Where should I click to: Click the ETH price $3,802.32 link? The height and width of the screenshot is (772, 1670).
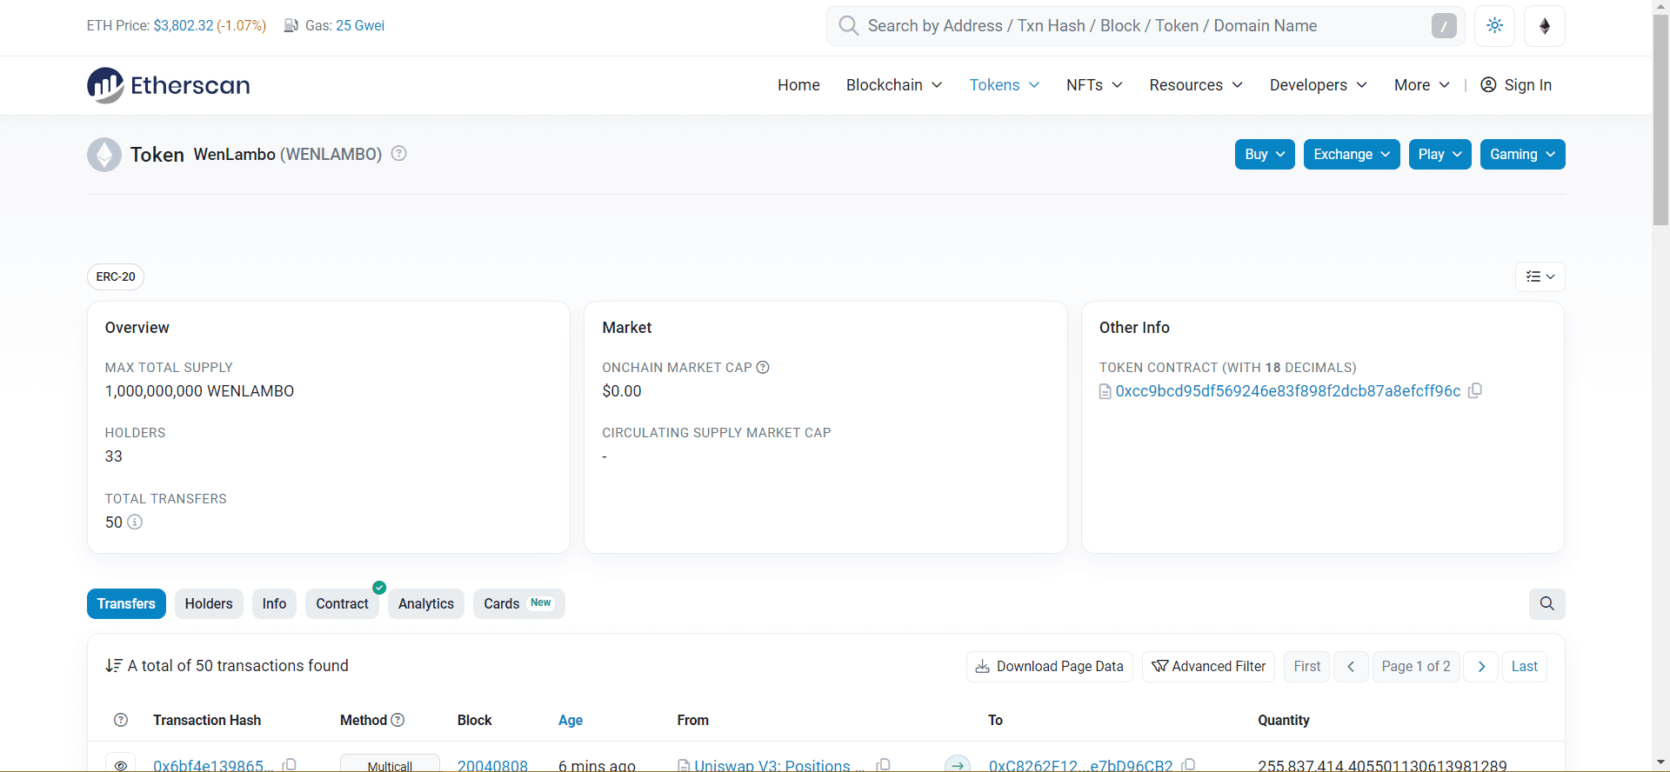(x=184, y=26)
